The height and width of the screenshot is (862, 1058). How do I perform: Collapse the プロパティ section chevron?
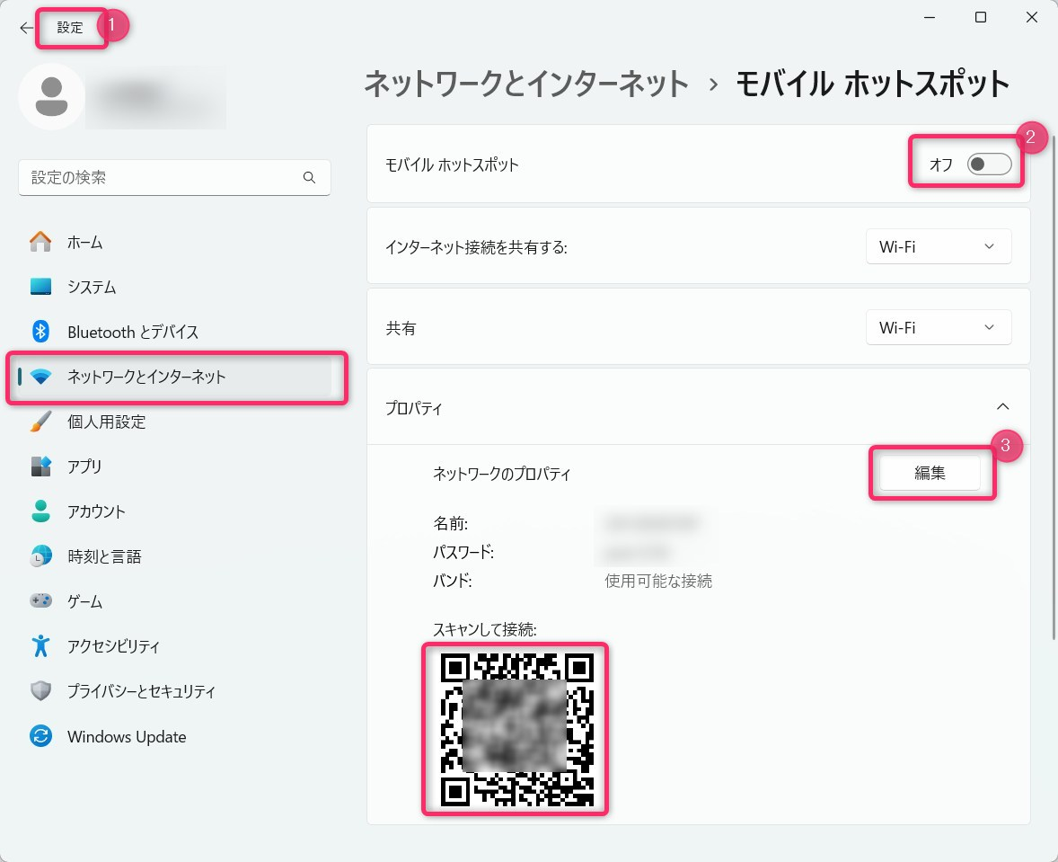pos(1002,406)
